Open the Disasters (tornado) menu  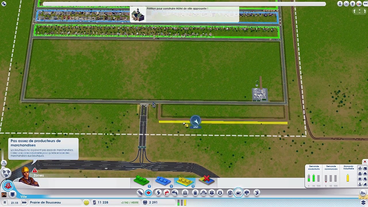point(257,193)
